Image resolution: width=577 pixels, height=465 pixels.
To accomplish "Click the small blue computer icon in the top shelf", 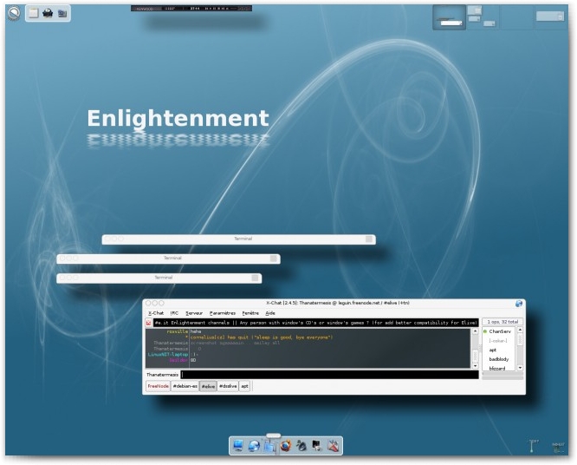I will coord(62,14).
